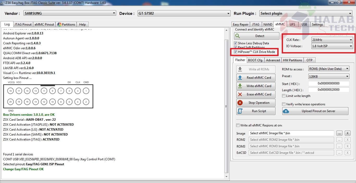Screen dimensions: 356x183
Task: Click the green download arrow icon for Write eMMC Card
Action: 240,86
